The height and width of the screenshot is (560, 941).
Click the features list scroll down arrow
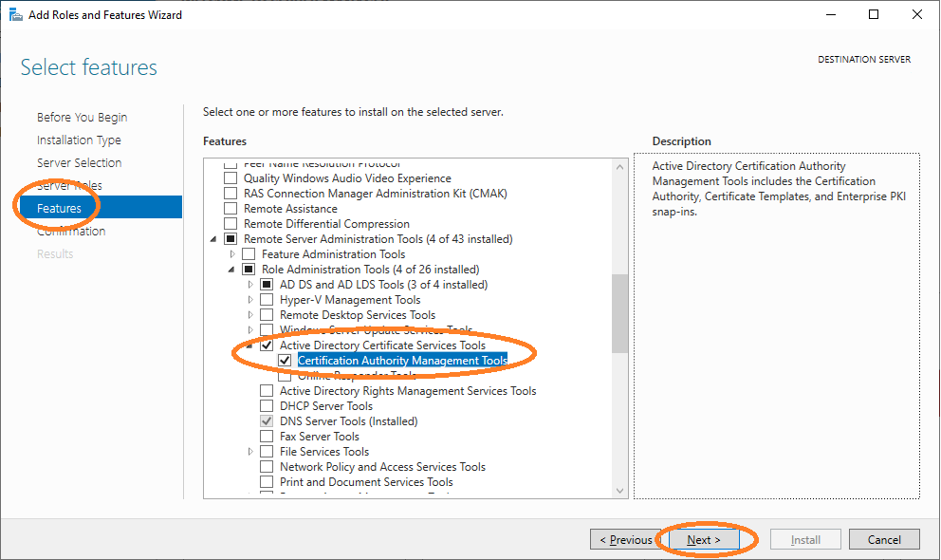tap(620, 490)
